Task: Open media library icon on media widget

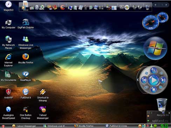Action: coord(161,87)
